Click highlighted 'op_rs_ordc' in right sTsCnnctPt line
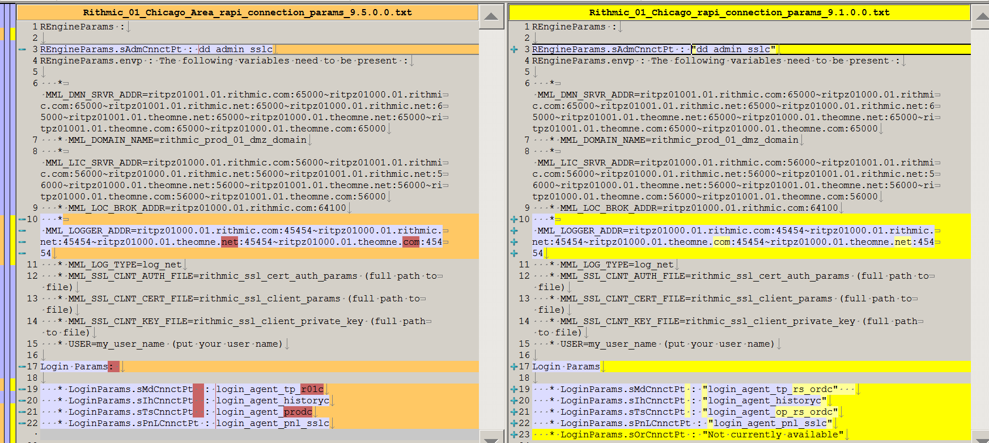Viewport: 989px width, 443px height. pos(804,412)
